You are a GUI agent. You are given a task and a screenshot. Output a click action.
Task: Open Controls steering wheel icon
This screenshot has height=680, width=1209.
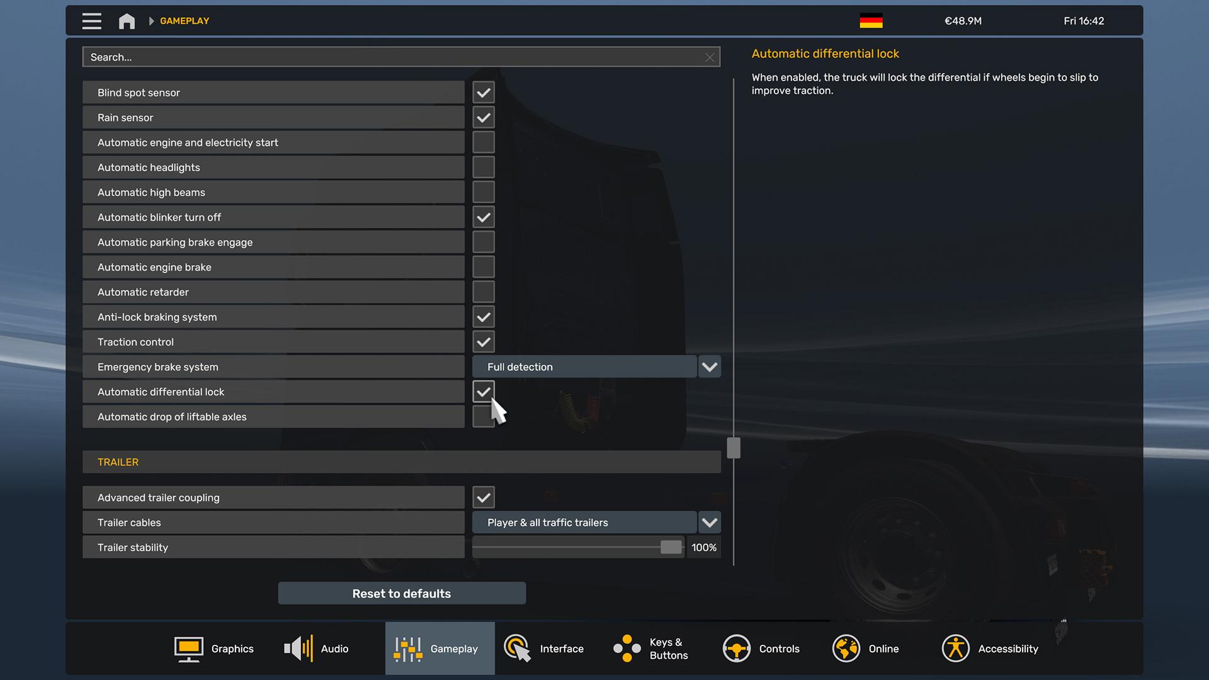[x=736, y=649]
